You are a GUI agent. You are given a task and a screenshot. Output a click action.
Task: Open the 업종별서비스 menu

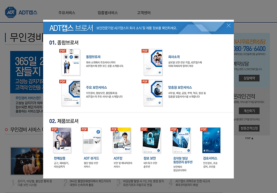[108, 13]
